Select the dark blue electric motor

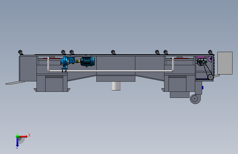point(88,61)
